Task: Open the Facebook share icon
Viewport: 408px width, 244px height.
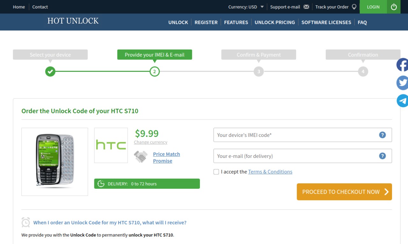Action: coord(402,65)
